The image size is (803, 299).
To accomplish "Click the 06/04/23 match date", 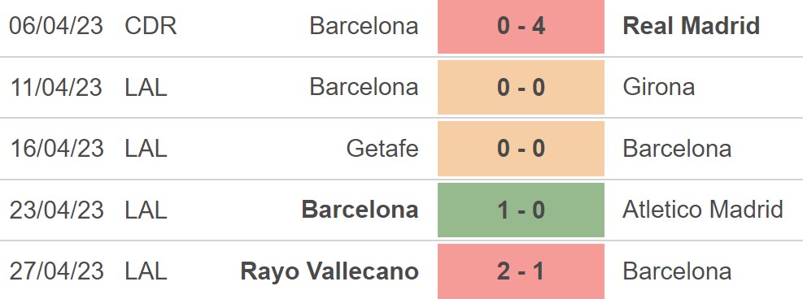I will pyautogui.click(x=56, y=25).
